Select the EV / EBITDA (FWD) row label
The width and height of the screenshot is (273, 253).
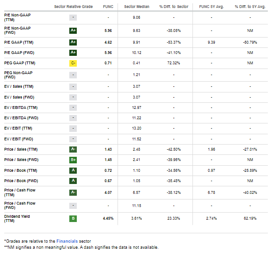click(x=21, y=118)
